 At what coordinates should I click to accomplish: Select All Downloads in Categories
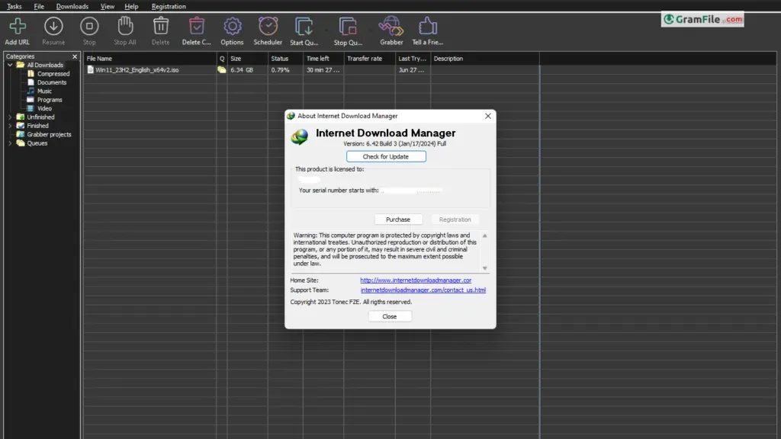tap(45, 66)
